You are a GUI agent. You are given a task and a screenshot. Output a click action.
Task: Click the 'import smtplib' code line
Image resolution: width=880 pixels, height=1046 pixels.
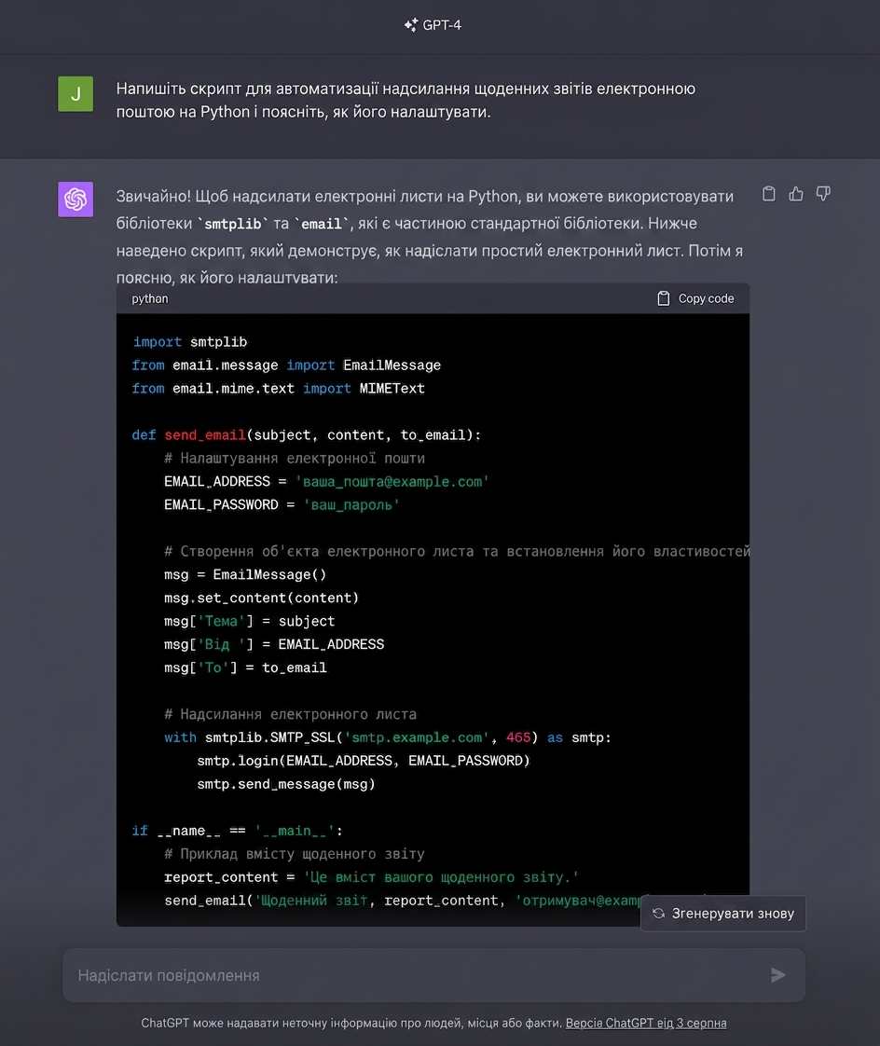[x=190, y=341]
